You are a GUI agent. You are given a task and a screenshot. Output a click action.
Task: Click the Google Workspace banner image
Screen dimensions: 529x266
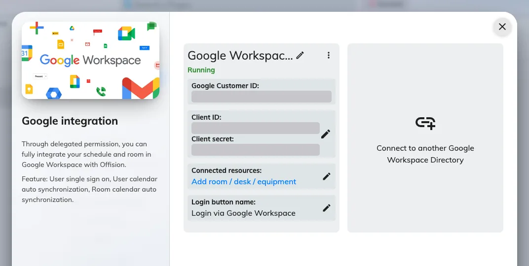point(90,60)
